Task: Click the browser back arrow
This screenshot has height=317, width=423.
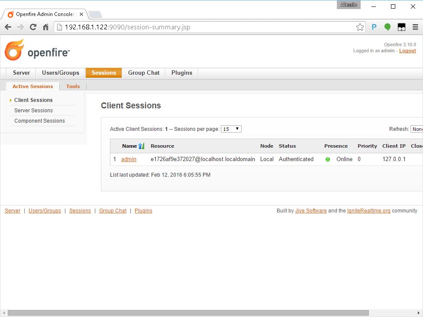Action: point(8,27)
